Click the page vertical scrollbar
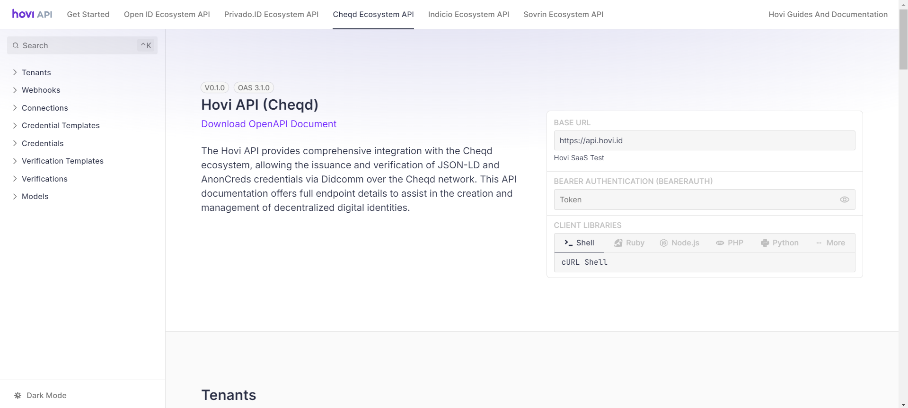908x408 pixels. [x=903, y=189]
